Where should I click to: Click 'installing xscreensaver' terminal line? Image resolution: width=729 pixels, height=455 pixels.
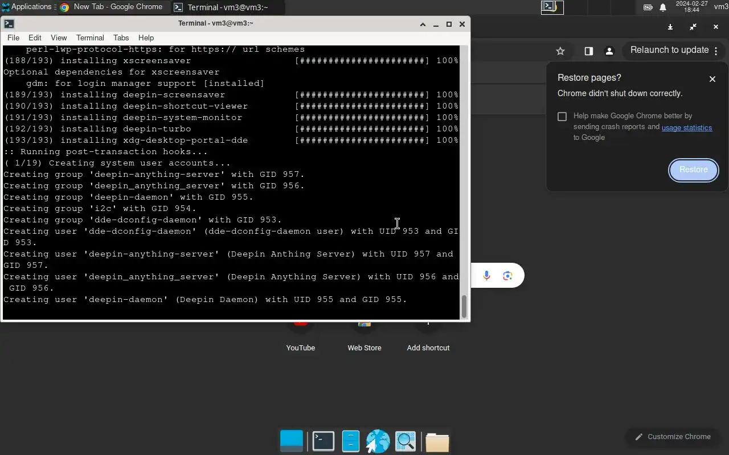coord(231,61)
